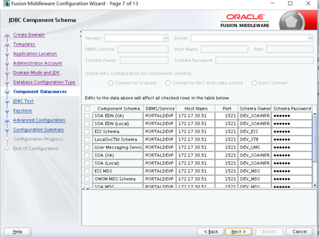This screenshot has height=238, width=319.
Task: Click the Schema Owner input field
Action: pos(144,60)
